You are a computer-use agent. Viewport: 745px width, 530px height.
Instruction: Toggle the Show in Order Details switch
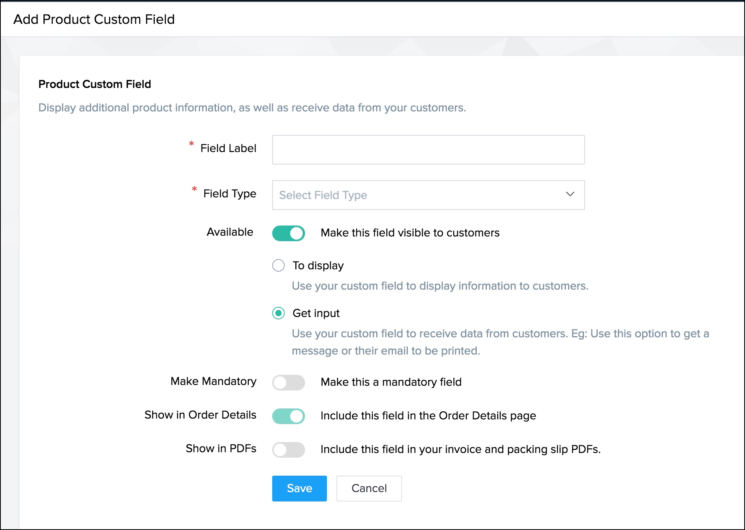[289, 416]
